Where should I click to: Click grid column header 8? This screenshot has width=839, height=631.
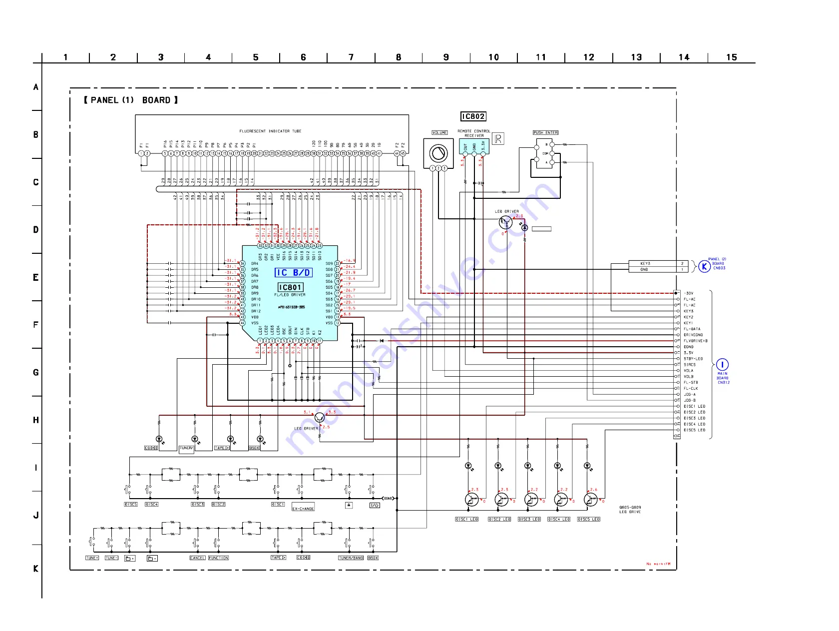tap(399, 57)
